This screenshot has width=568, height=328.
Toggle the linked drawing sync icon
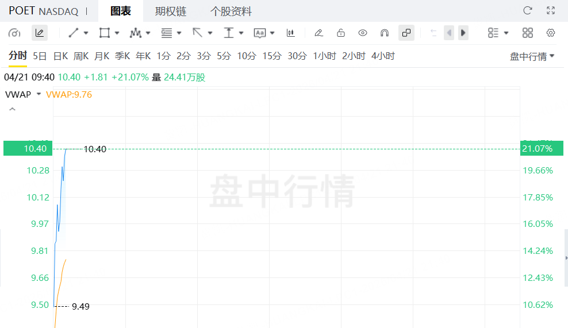pos(406,33)
